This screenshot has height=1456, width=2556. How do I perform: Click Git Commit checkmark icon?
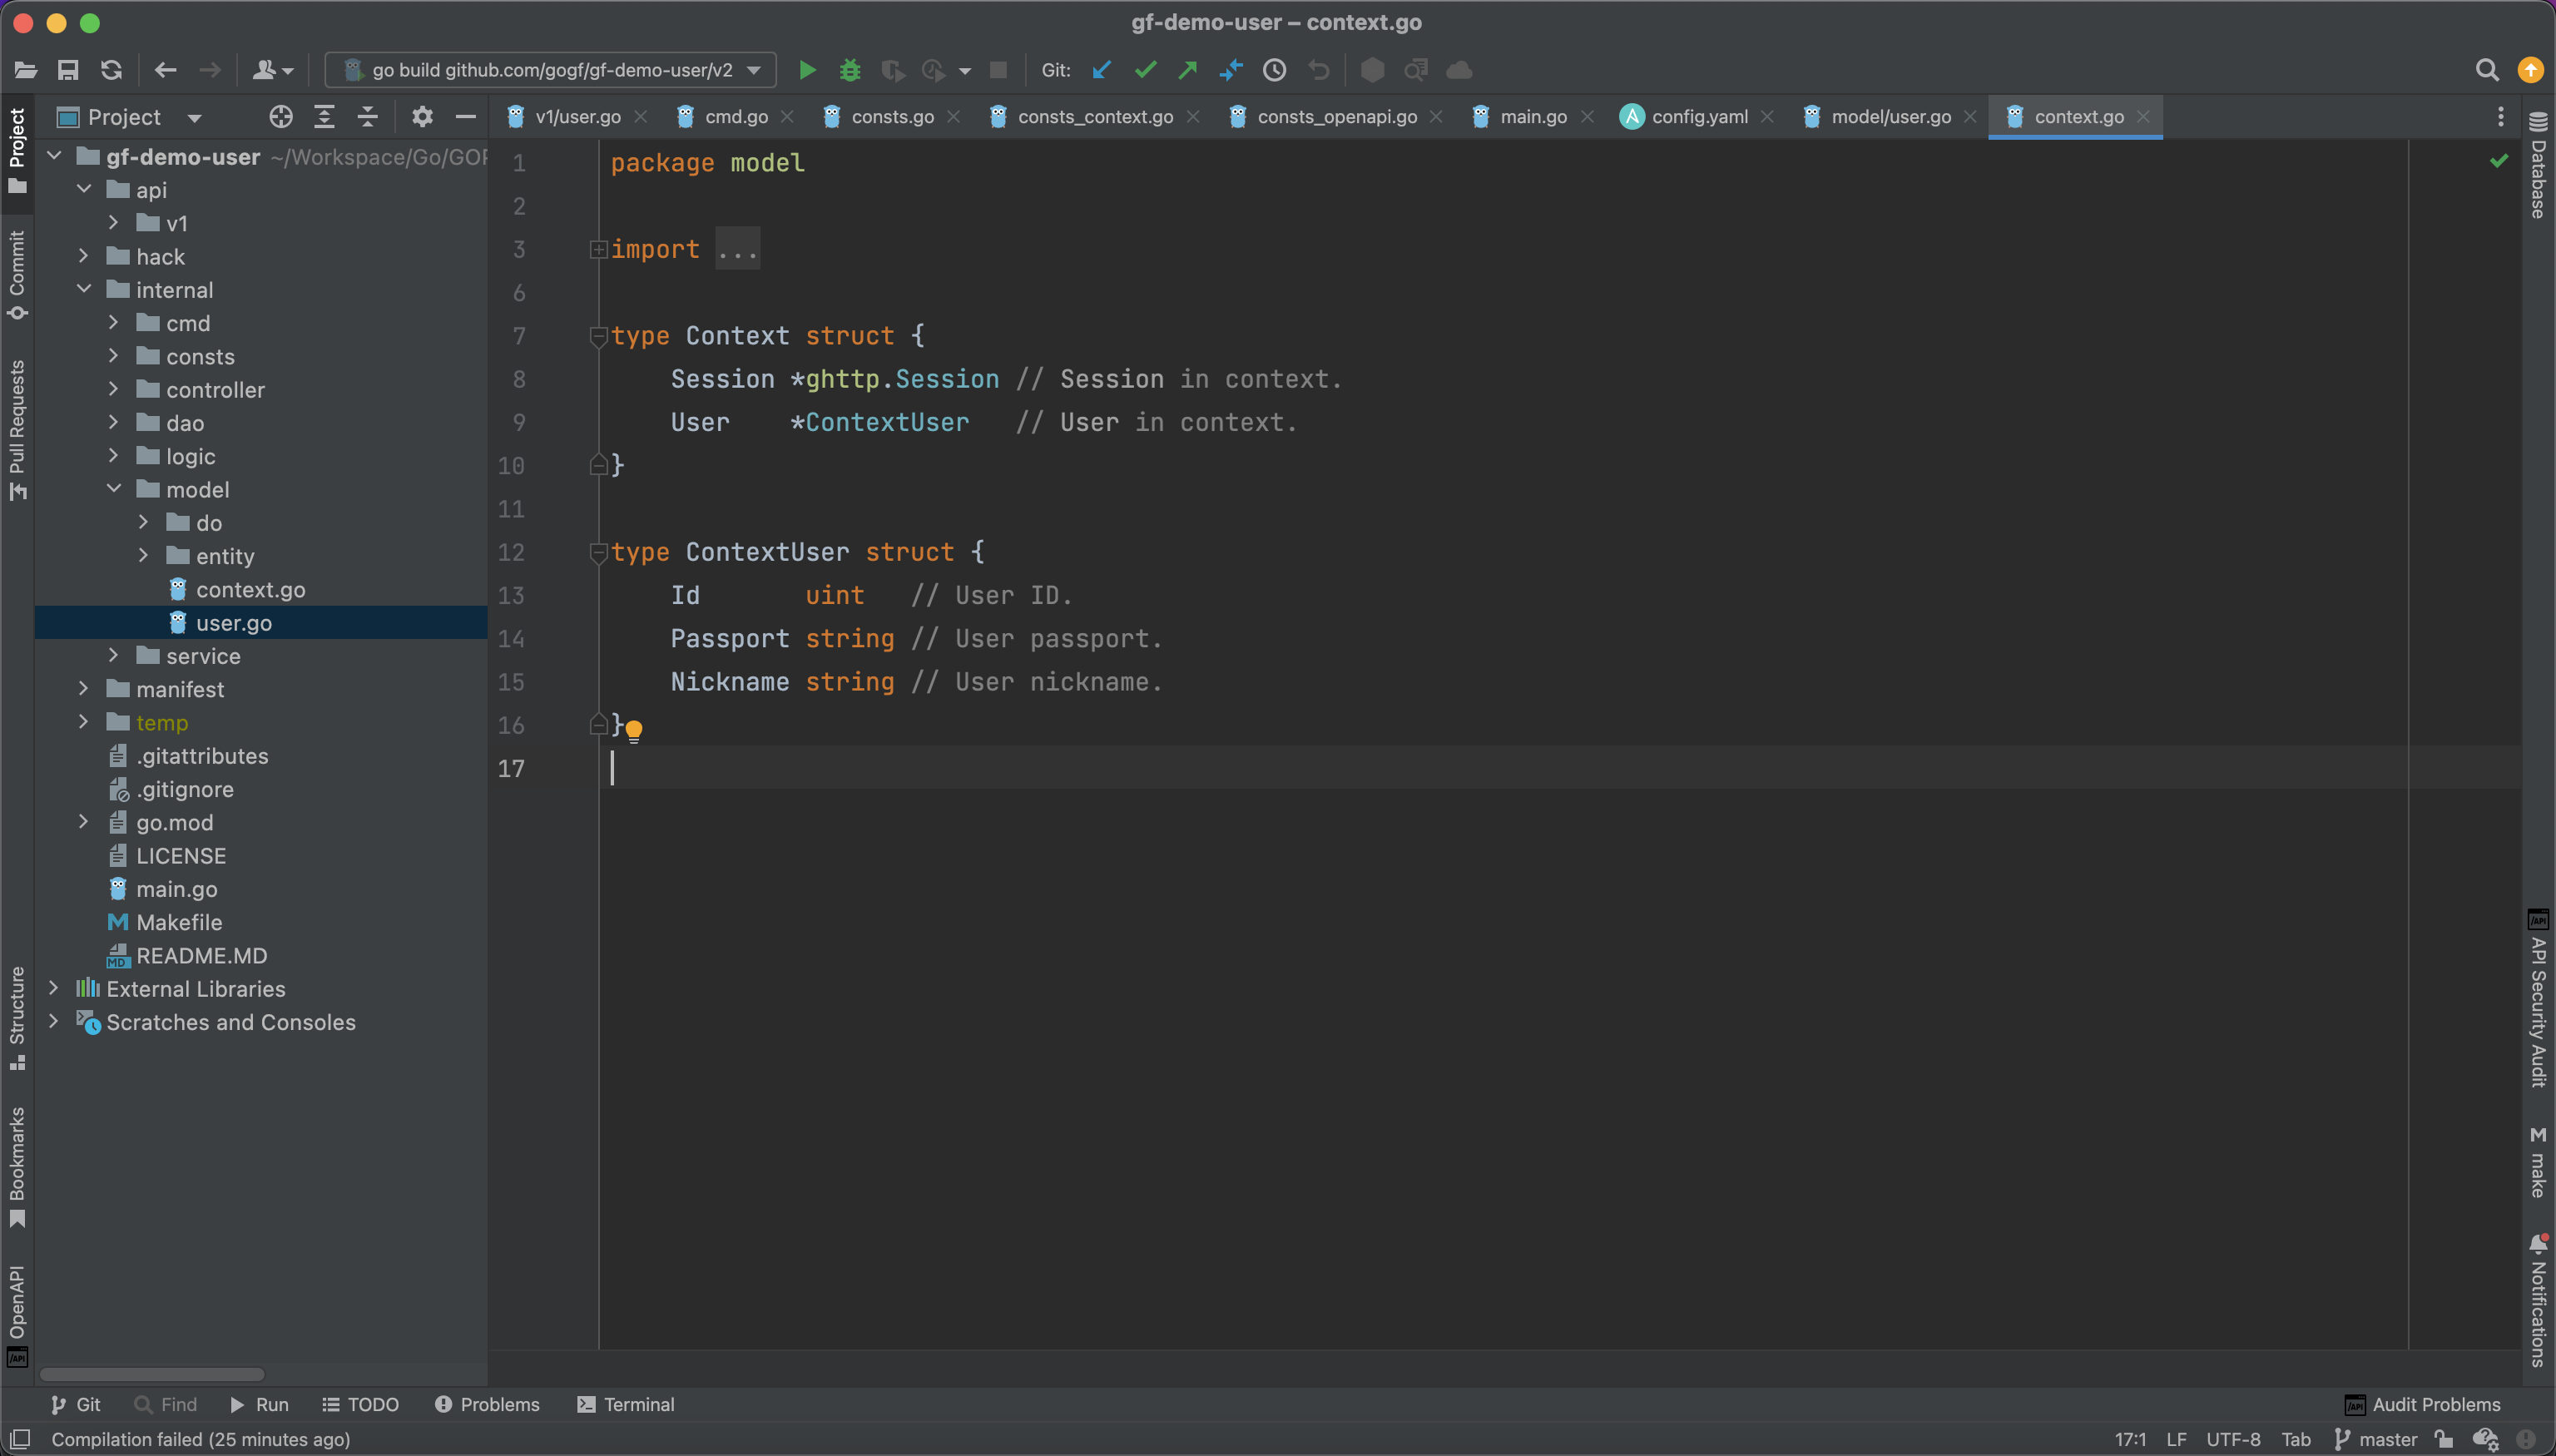tap(1145, 70)
